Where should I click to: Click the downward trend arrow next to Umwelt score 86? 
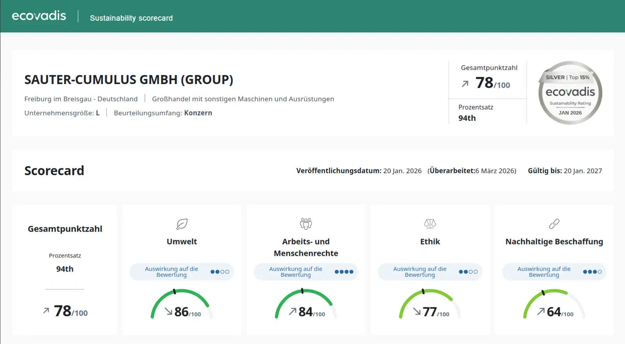[x=168, y=311]
